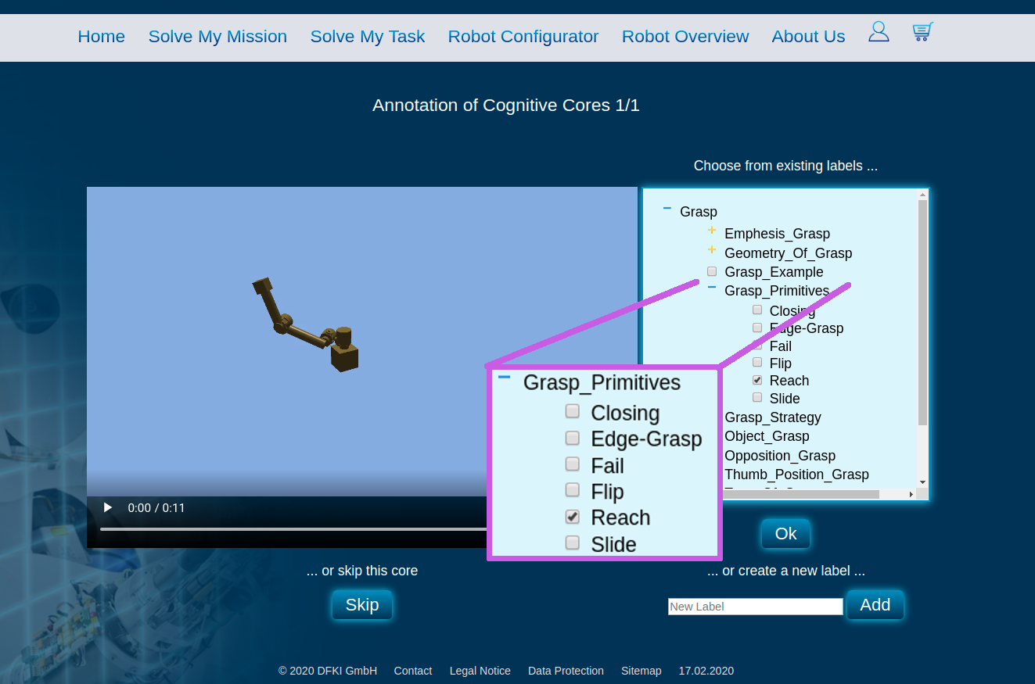
Task: Open the Sitemap footer link
Action: pyautogui.click(x=641, y=671)
